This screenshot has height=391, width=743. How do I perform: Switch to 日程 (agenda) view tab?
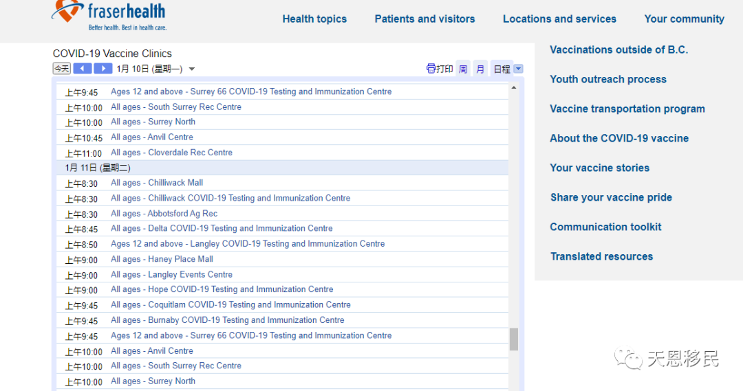point(502,69)
